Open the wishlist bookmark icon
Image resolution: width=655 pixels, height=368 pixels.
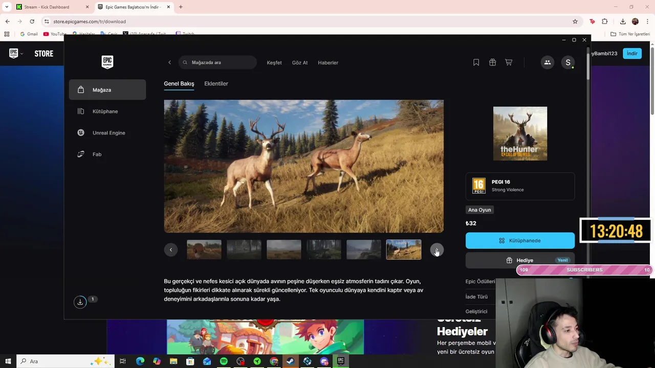(476, 62)
